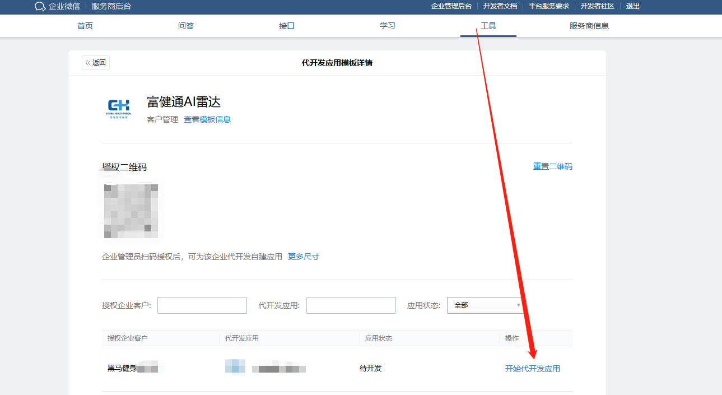The image size is (722, 395).
Task: Focus the 代开发应用 input field
Action: pyautogui.click(x=351, y=305)
